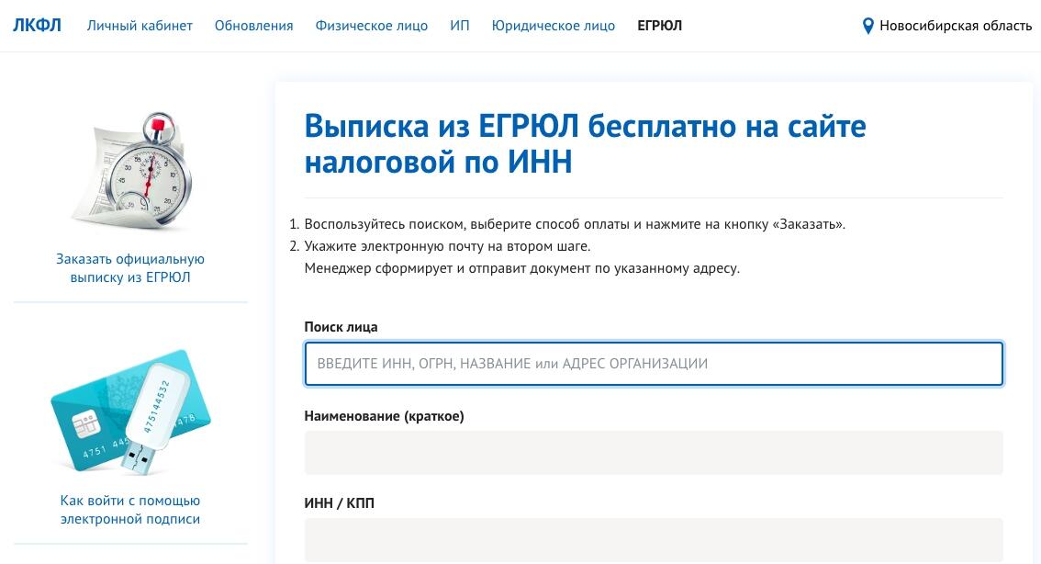This screenshot has height=564, width=1041.
Task: Select Физическое лицо in the navigation
Action: click(x=371, y=26)
